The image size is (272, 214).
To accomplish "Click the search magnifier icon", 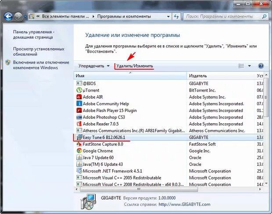I will 264,17.
